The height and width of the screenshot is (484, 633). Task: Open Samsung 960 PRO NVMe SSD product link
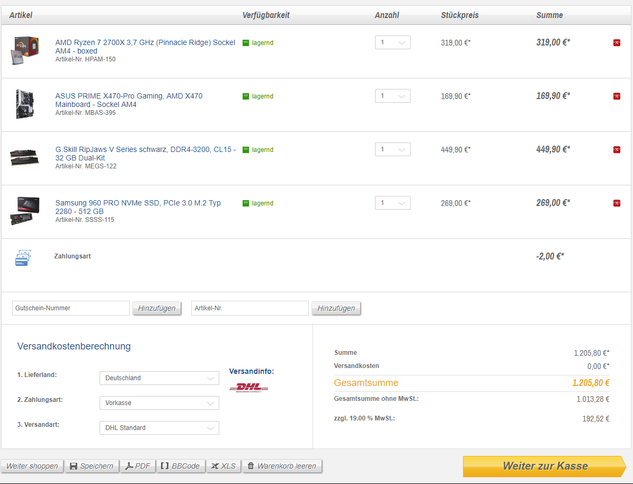point(138,207)
